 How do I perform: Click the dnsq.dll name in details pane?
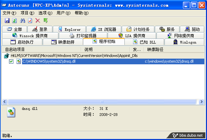[30, 109]
